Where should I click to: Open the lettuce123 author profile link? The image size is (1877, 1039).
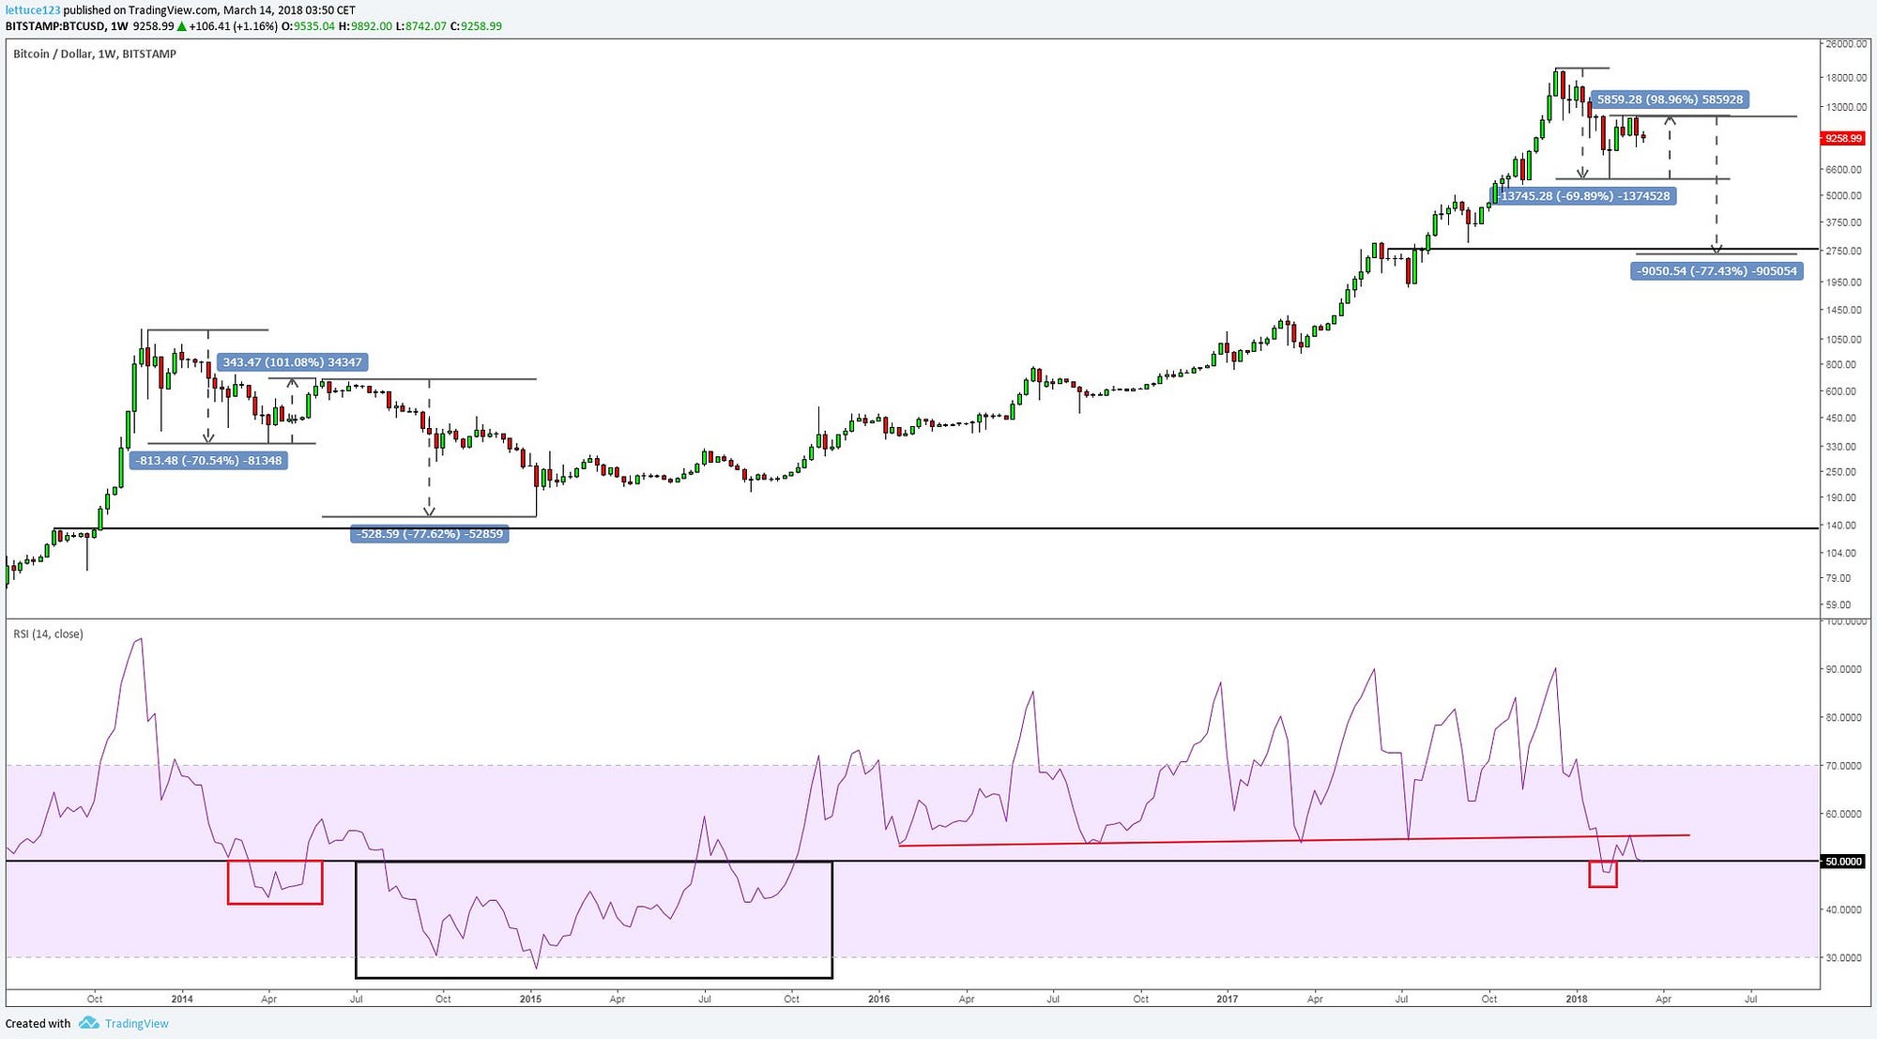(x=33, y=10)
